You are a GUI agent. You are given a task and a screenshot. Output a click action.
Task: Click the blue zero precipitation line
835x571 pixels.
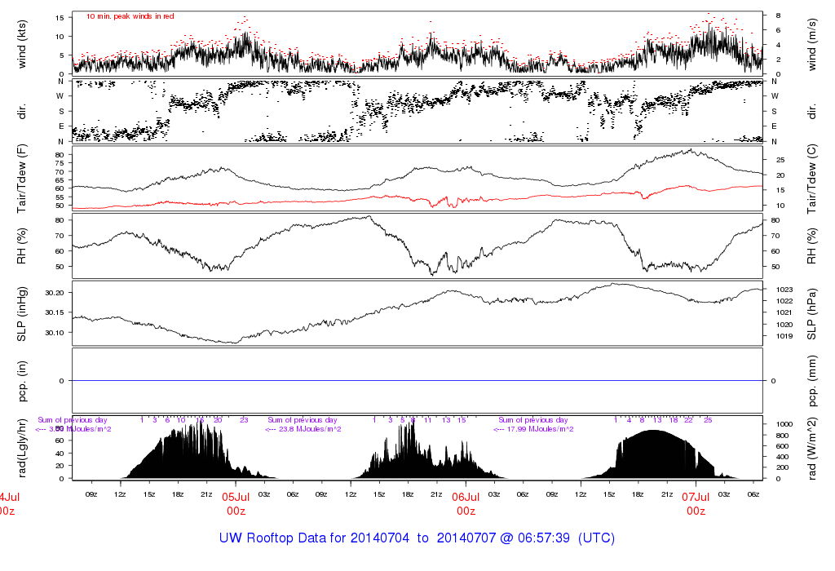click(417, 380)
